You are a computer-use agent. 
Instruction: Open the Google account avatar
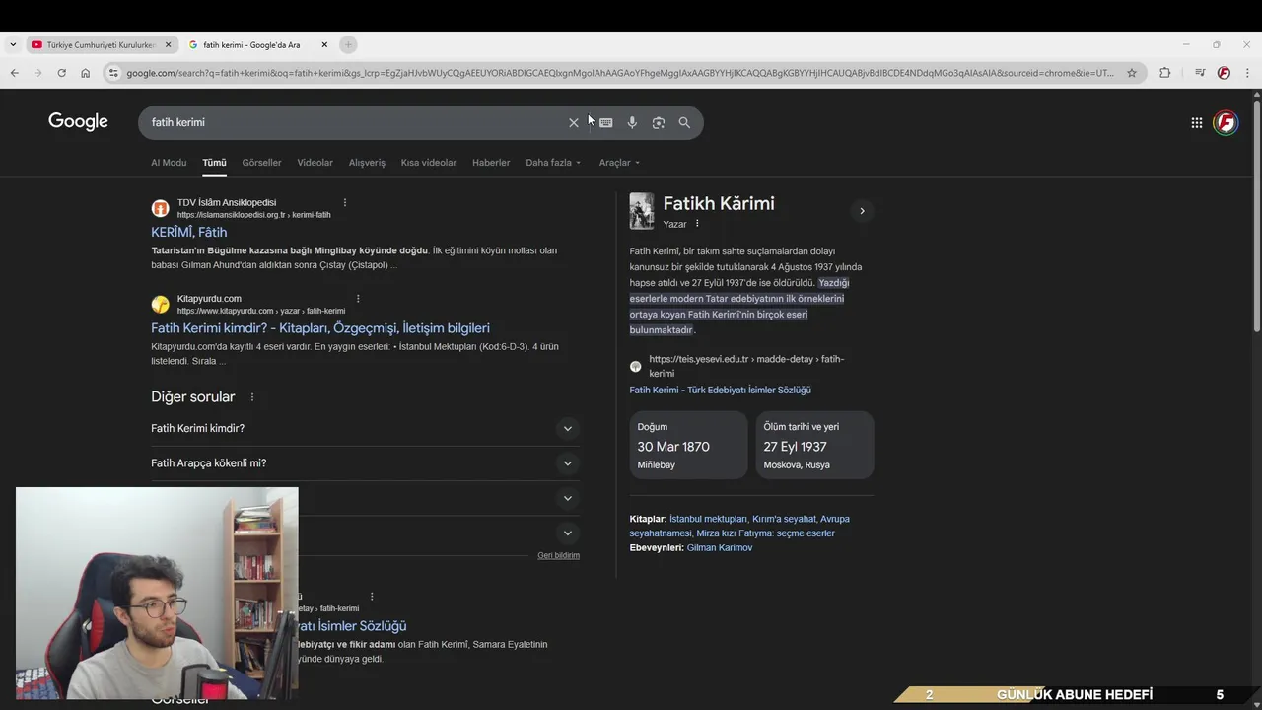coord(1226,122)
